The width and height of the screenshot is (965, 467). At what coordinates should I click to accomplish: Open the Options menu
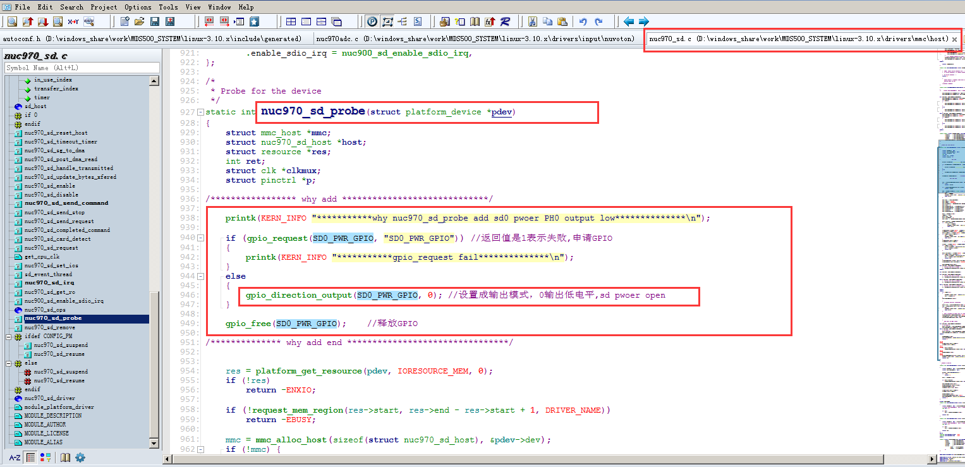[x=138, y=7]
